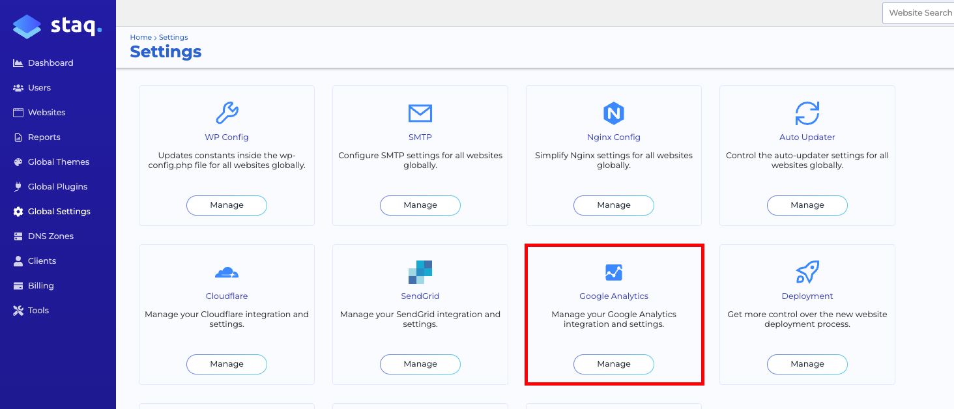Click the Settings breadcrumb link

(173, 37)
